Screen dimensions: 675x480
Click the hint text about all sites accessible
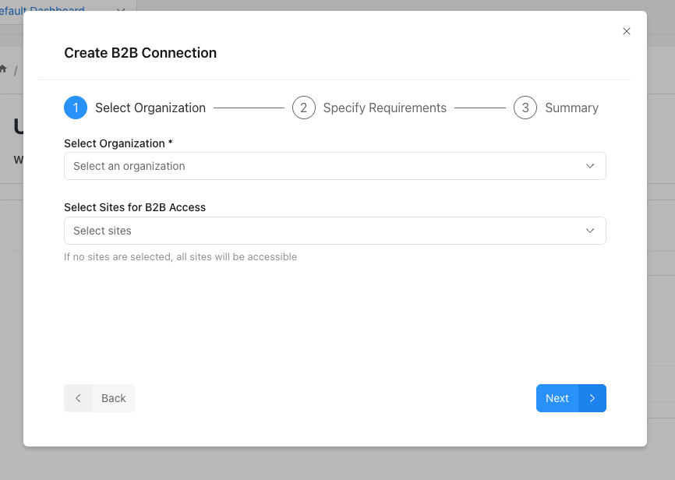point(180,256)
